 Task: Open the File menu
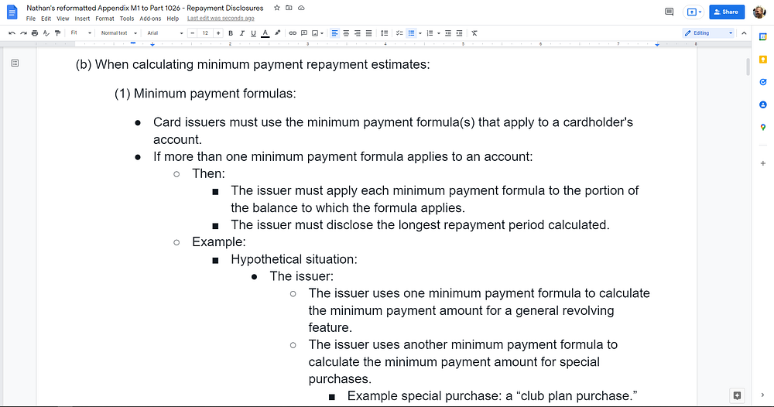(x=31, y=19)
